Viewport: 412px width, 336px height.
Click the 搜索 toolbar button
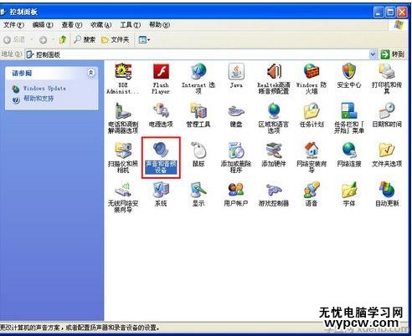[85, 40]
